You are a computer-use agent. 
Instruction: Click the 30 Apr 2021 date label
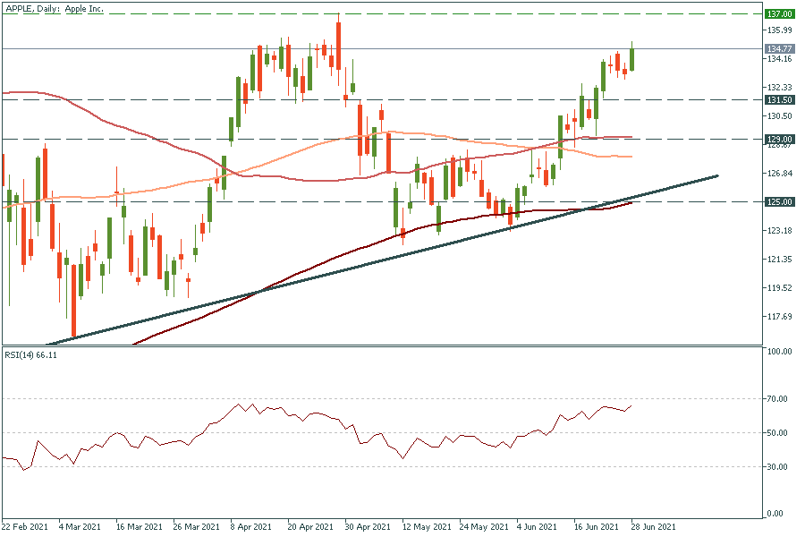pyautogui.click(x=368, y=527)
